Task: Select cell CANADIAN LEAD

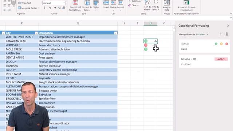Action: pyautogui.click(x=22, y=41)
